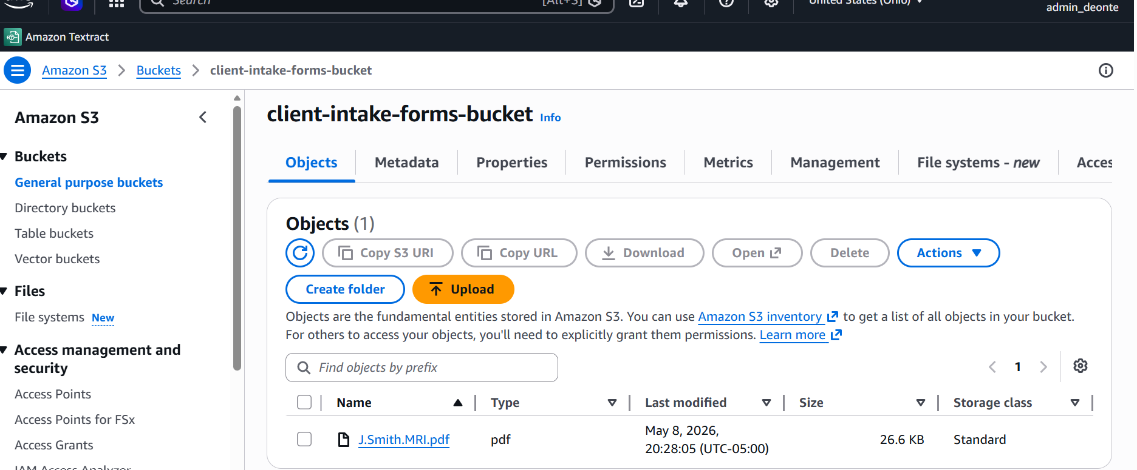Sort by Size column arrow
The height and width of the screenshot is (470, 1137).
[921, 403]
